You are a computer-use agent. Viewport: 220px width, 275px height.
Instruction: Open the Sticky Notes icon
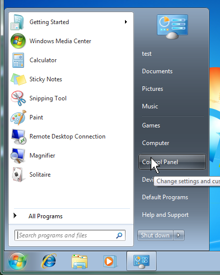tap(18, 79)
